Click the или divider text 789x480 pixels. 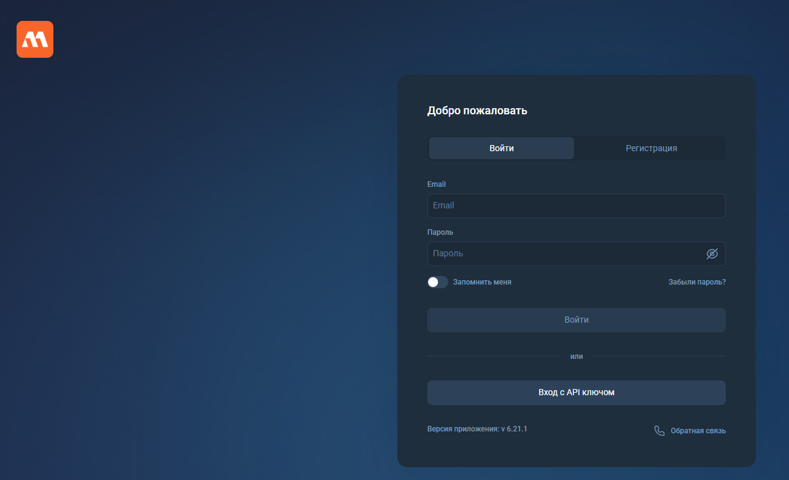coord(576,356)
